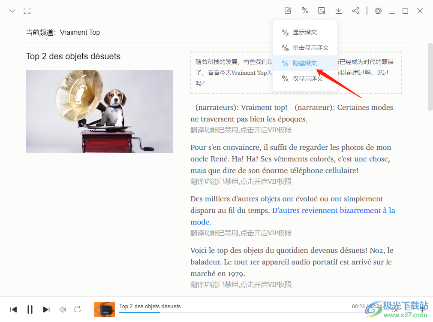The width and height of the screenshot is (433, 322).
Task: Click the share icon
Action: (x=356, y=11)
